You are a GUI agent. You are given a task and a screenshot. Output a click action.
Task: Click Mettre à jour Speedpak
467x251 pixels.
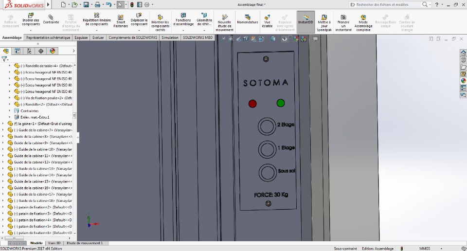324,23
